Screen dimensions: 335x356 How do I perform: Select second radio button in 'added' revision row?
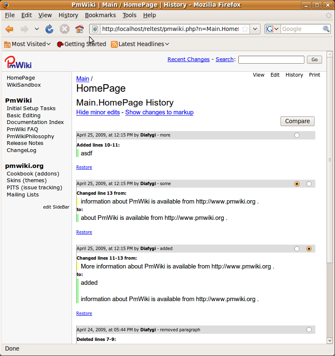pos(309,249)
